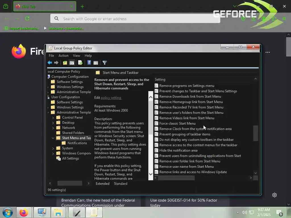This screenshot has width=291, height=218.
Task: Expand the Network tree node
Action: point(53,128)
